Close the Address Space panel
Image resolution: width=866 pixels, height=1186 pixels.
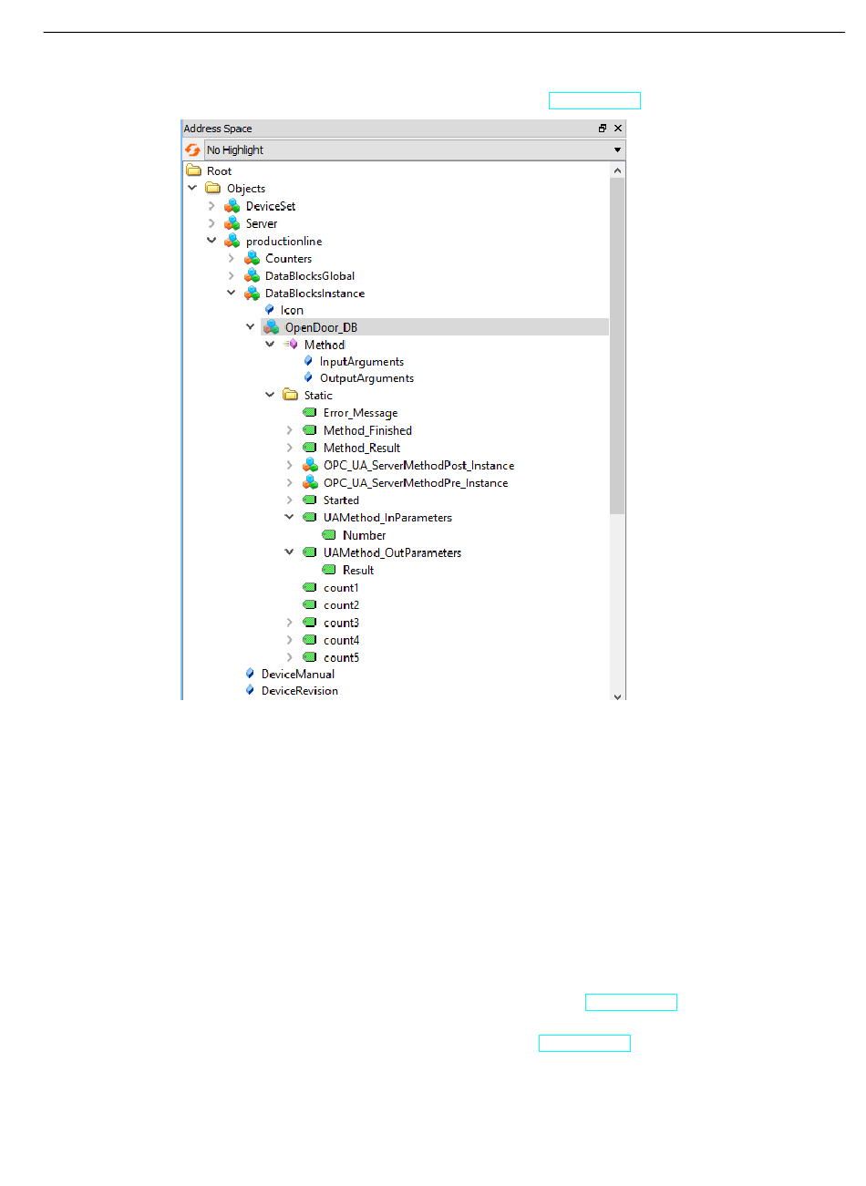(618, 129)
